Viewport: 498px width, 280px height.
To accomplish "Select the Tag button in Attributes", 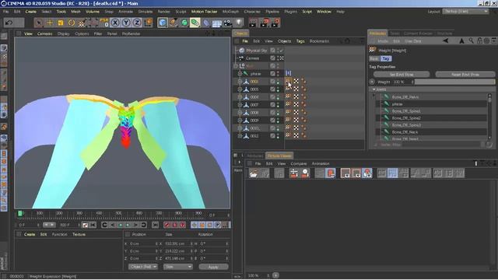I will click(386, 59).
